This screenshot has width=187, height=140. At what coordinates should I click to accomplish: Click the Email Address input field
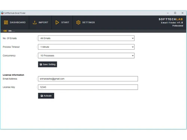[88, 79]
